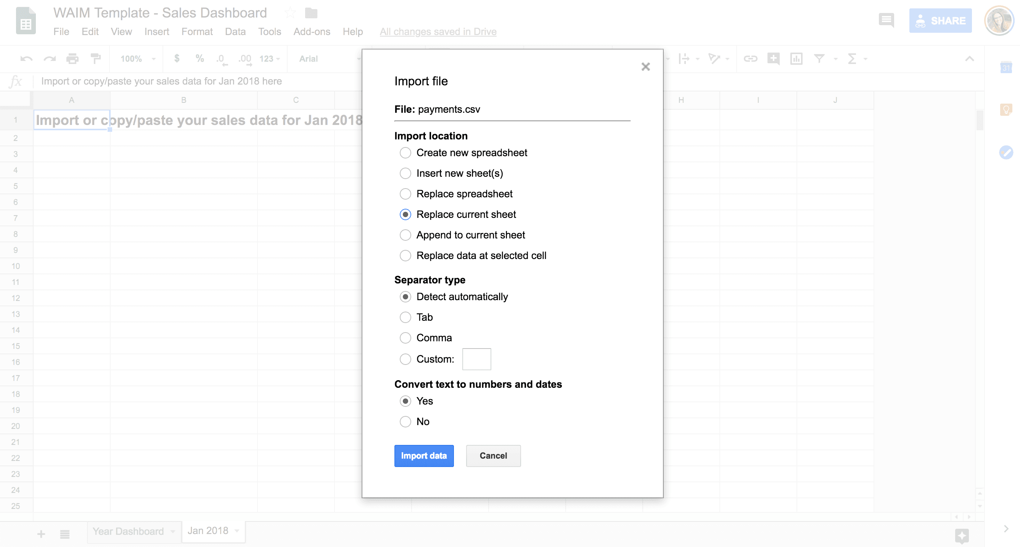
Task: Expand the 123 number format dropdown
Action: [270, 59]
